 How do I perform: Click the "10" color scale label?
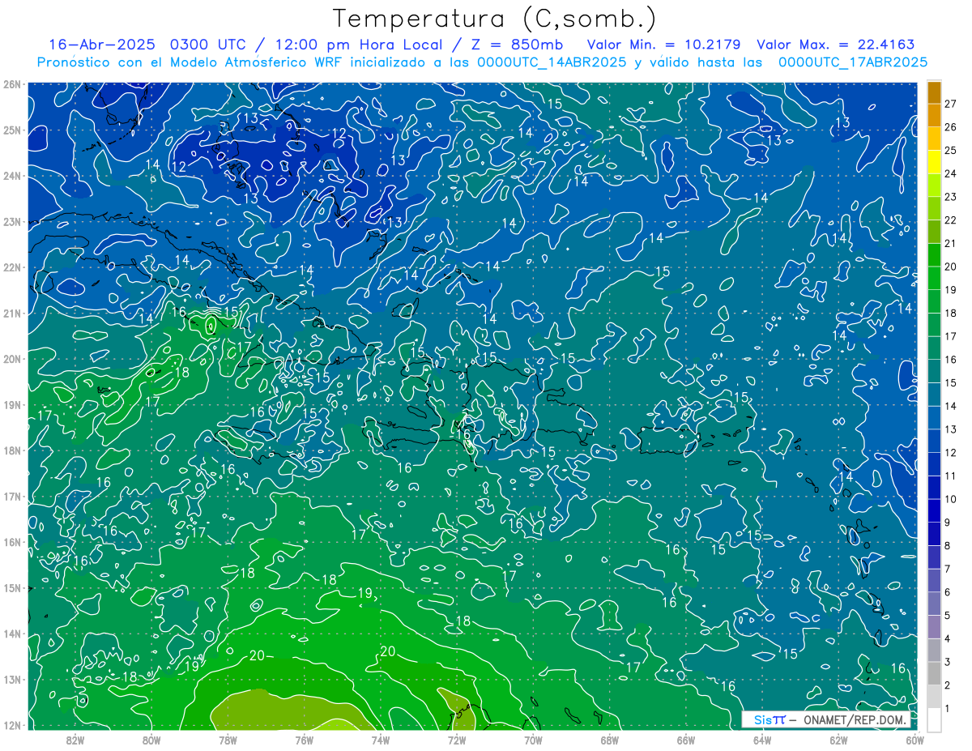point(950,499)
